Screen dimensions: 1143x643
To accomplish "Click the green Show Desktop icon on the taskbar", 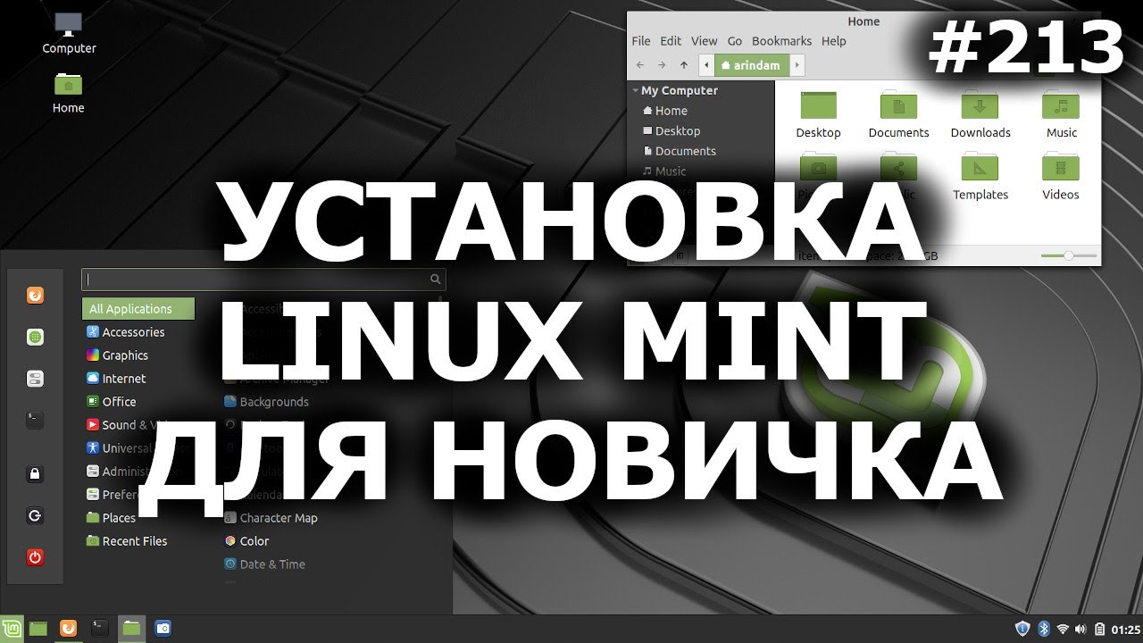I will (38, 628).
